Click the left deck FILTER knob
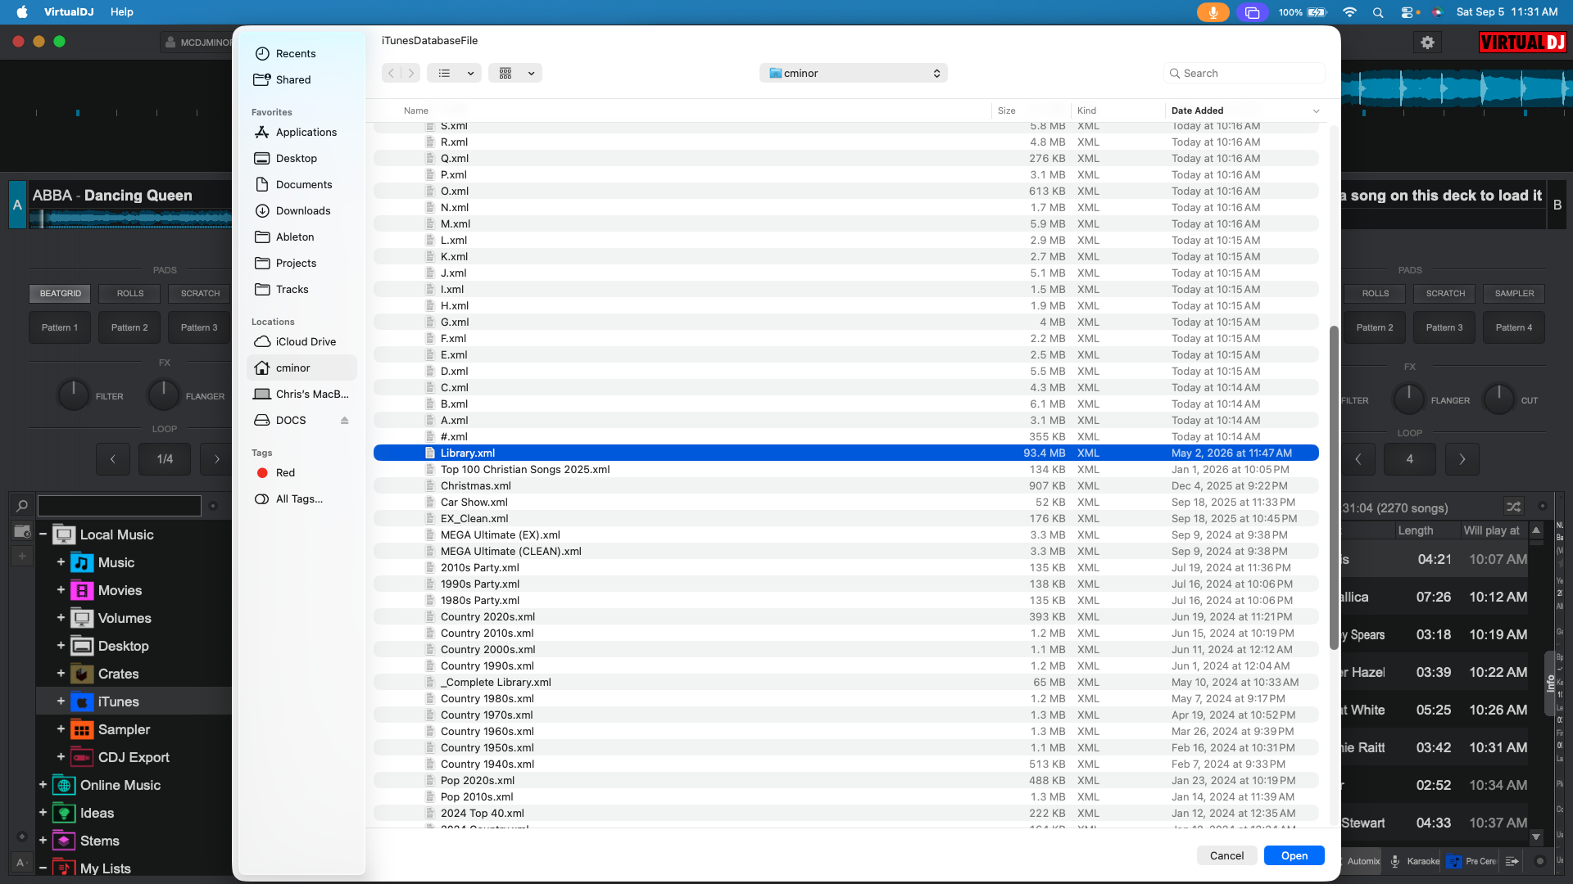 (73, 395)
